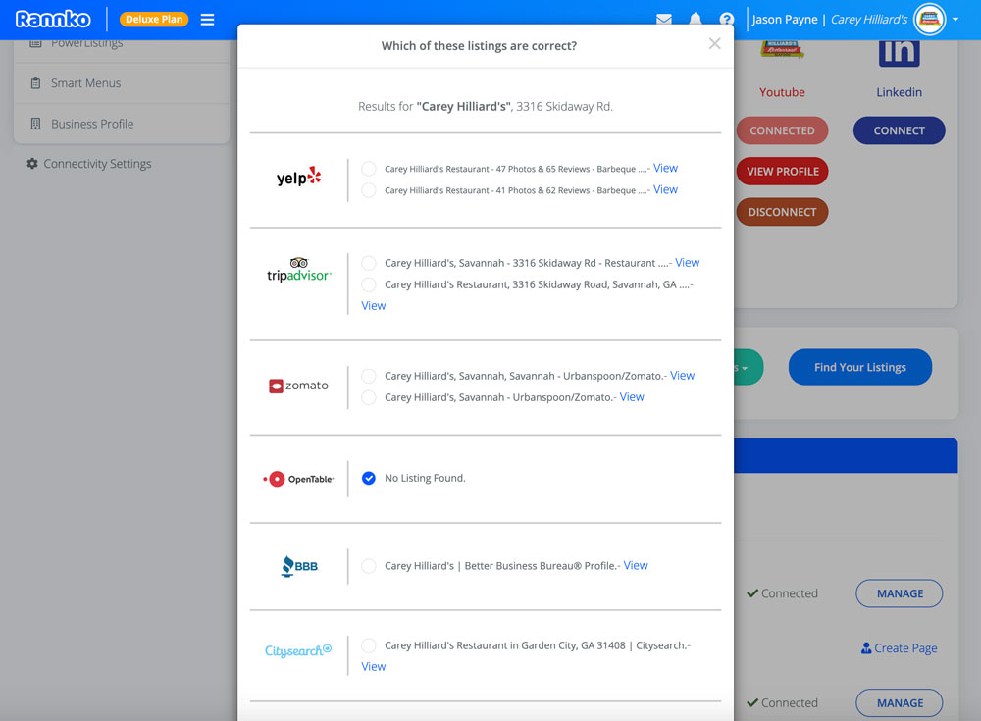This screenshot has height=721, width=981.
Task: Click VIEW PROFILE for YouTube
Action: [x=782, y=172]
